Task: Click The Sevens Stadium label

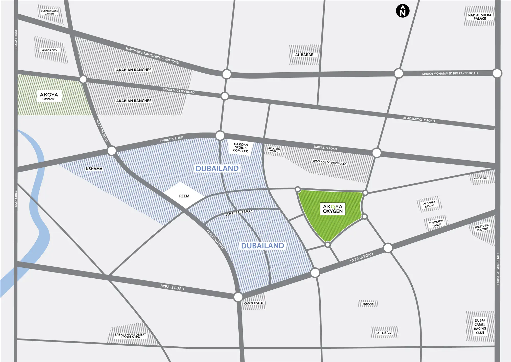Action: pyautogui.click(x=482, y=228)
